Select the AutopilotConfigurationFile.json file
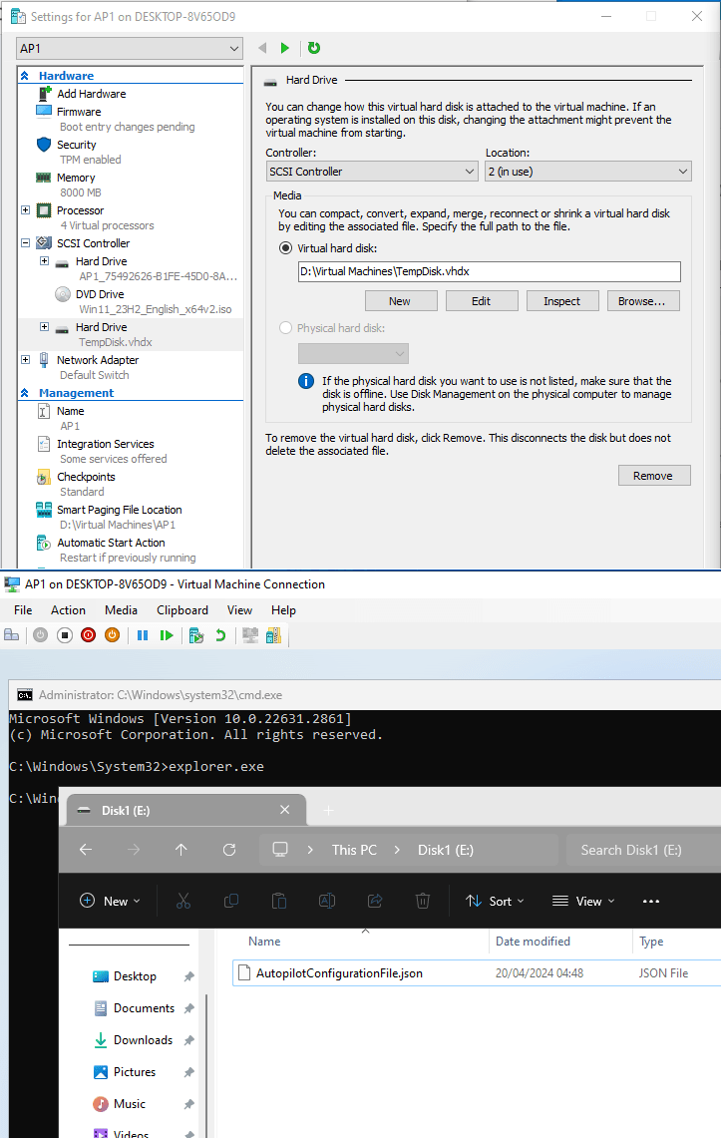The width and height of the screenshot is (721, 1138). (x=476, y=973)
